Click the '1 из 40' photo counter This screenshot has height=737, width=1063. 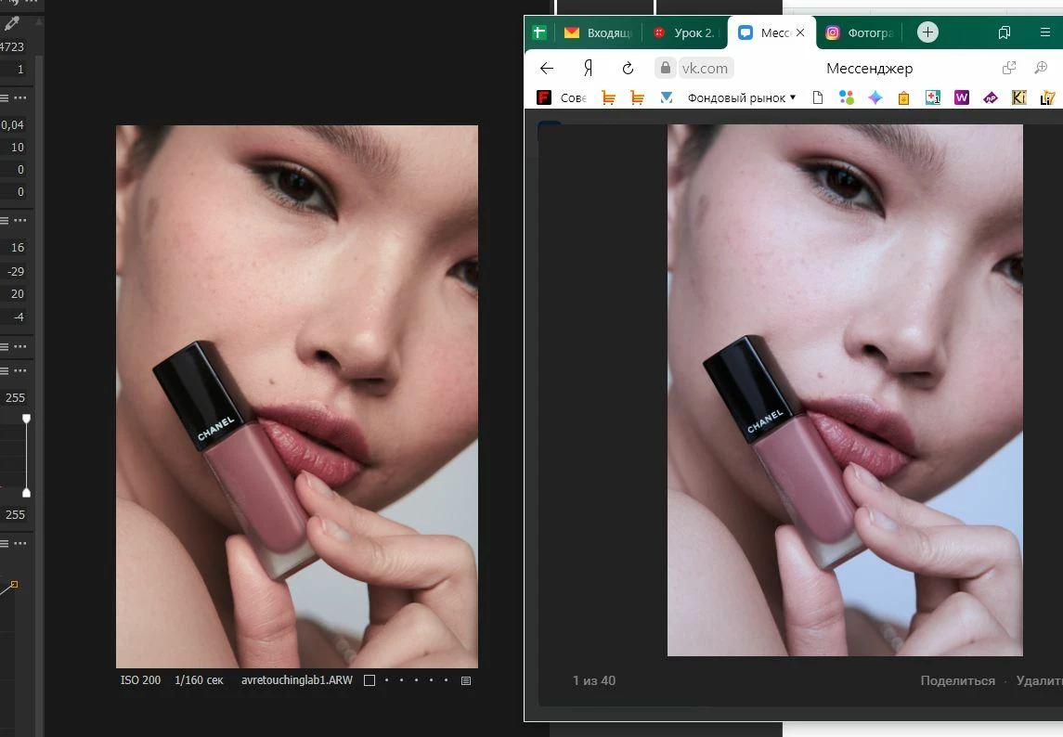pos(594,680)
